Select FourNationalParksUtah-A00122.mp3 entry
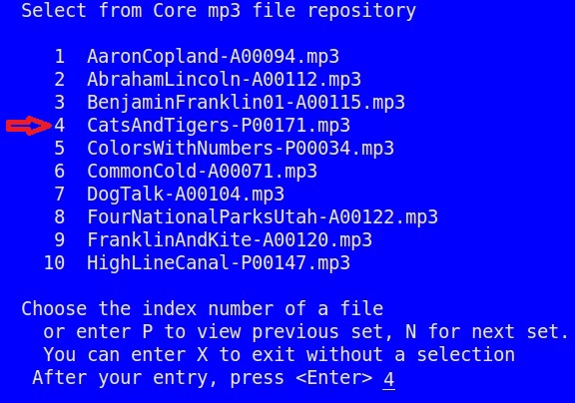 (263, 217)
